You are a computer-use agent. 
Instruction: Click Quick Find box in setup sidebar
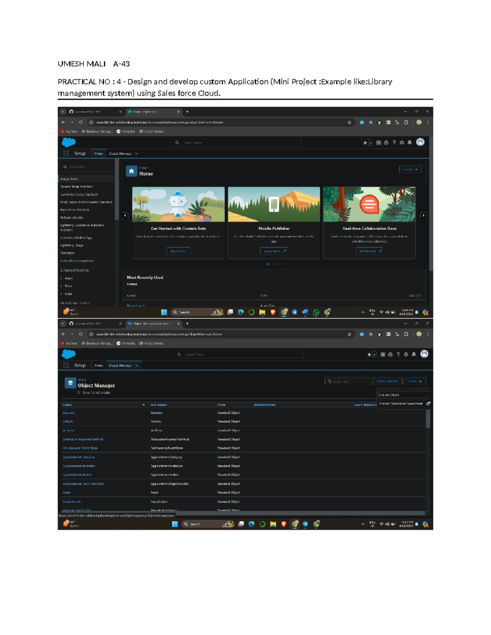(86, 167)
